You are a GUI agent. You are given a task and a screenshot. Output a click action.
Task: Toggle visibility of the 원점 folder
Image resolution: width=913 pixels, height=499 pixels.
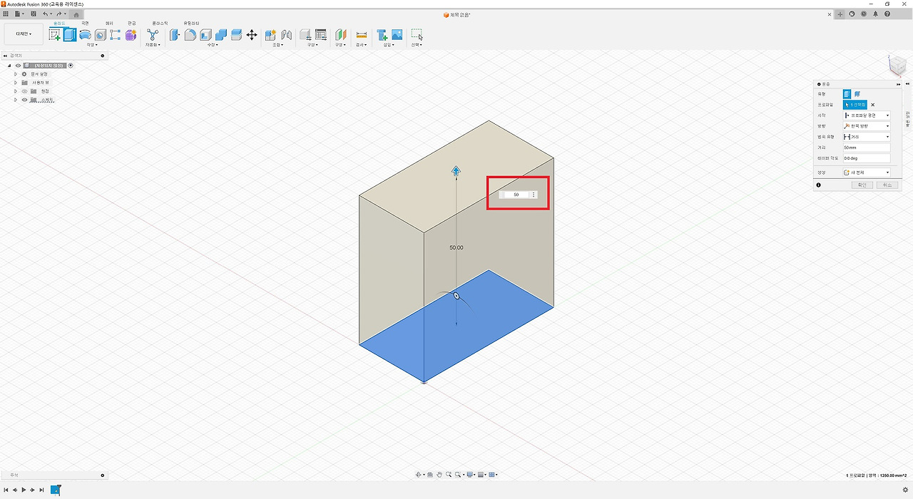pos(24,91)
